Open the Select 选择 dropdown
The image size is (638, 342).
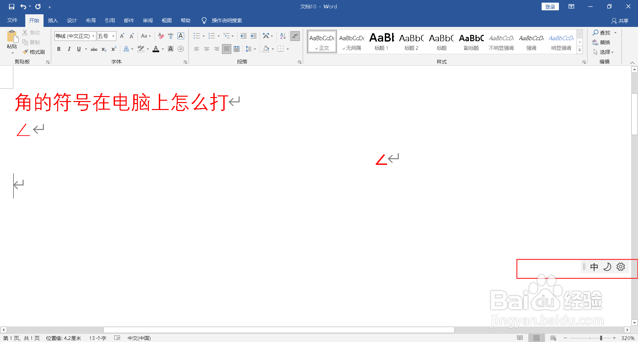click(604, 52)
